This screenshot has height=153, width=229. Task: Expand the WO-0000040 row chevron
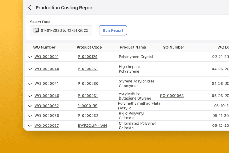pyautogui.click(x=30, y=69)
